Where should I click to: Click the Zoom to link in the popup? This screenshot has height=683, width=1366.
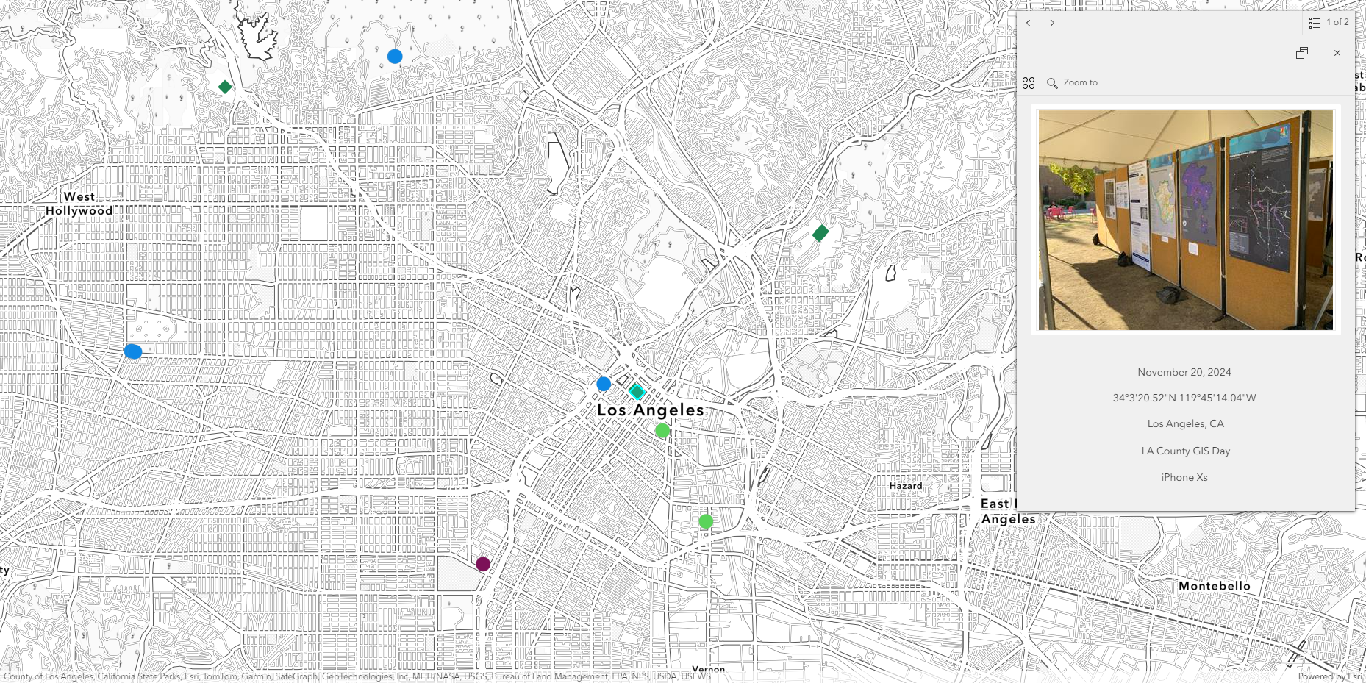tap(1080, 82)
